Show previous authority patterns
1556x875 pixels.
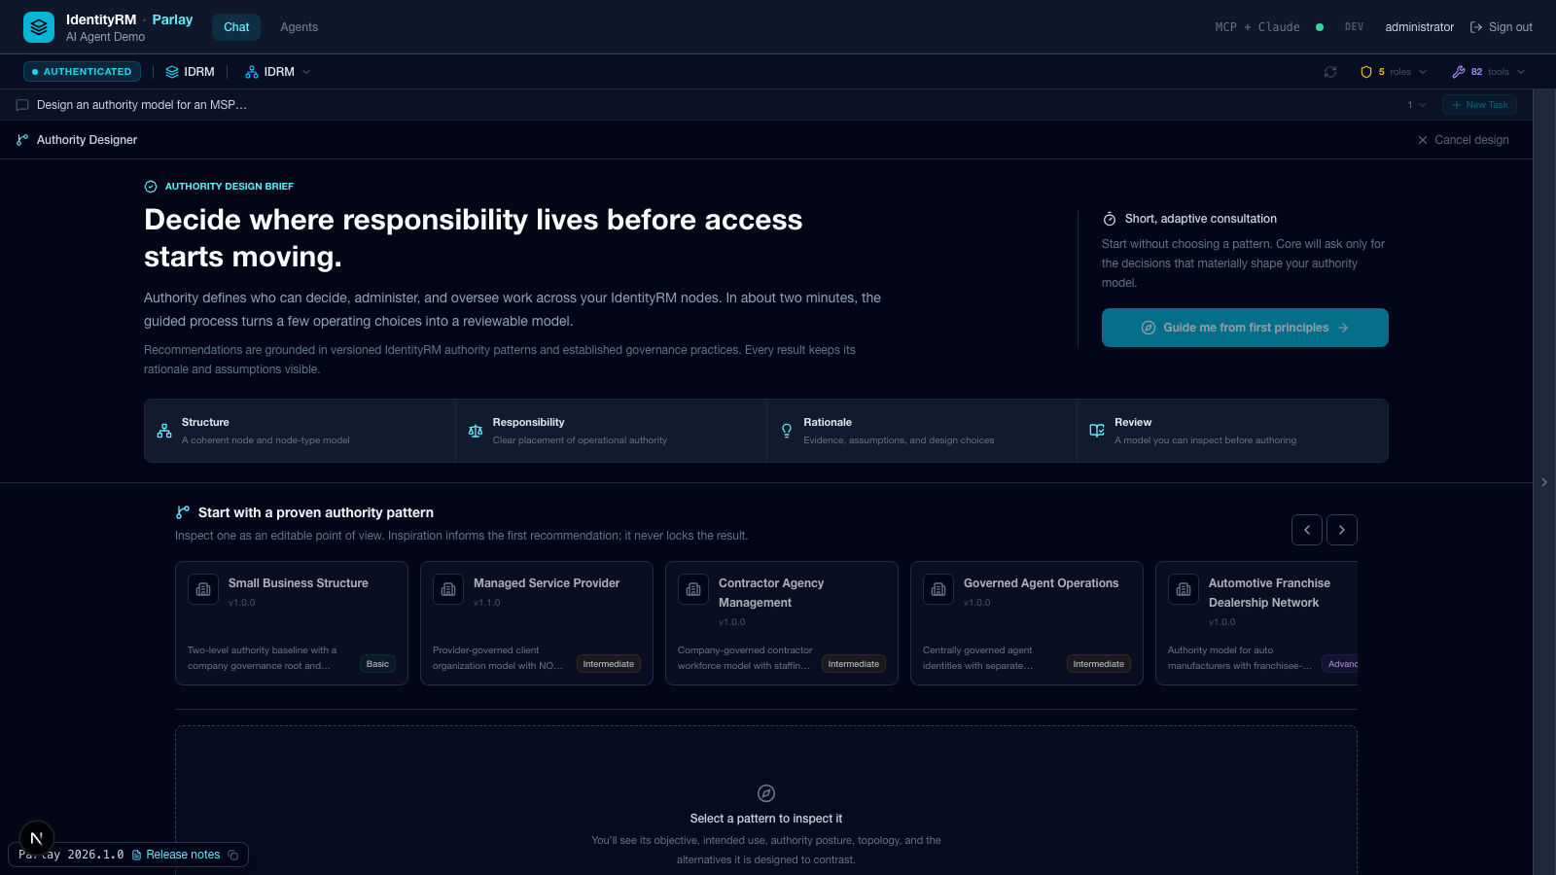[1307, 530]
